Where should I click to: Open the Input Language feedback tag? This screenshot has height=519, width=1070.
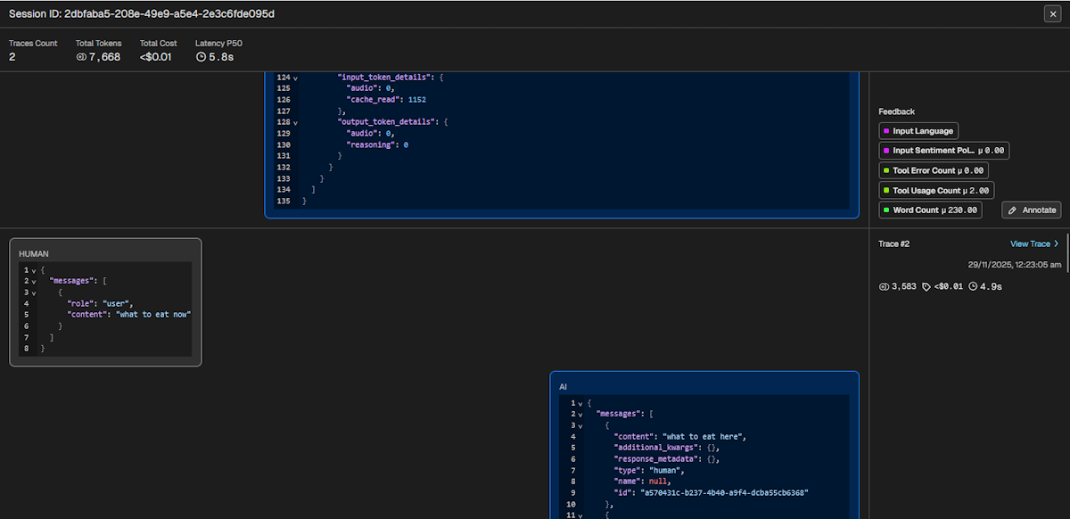[x=918, y=131]
